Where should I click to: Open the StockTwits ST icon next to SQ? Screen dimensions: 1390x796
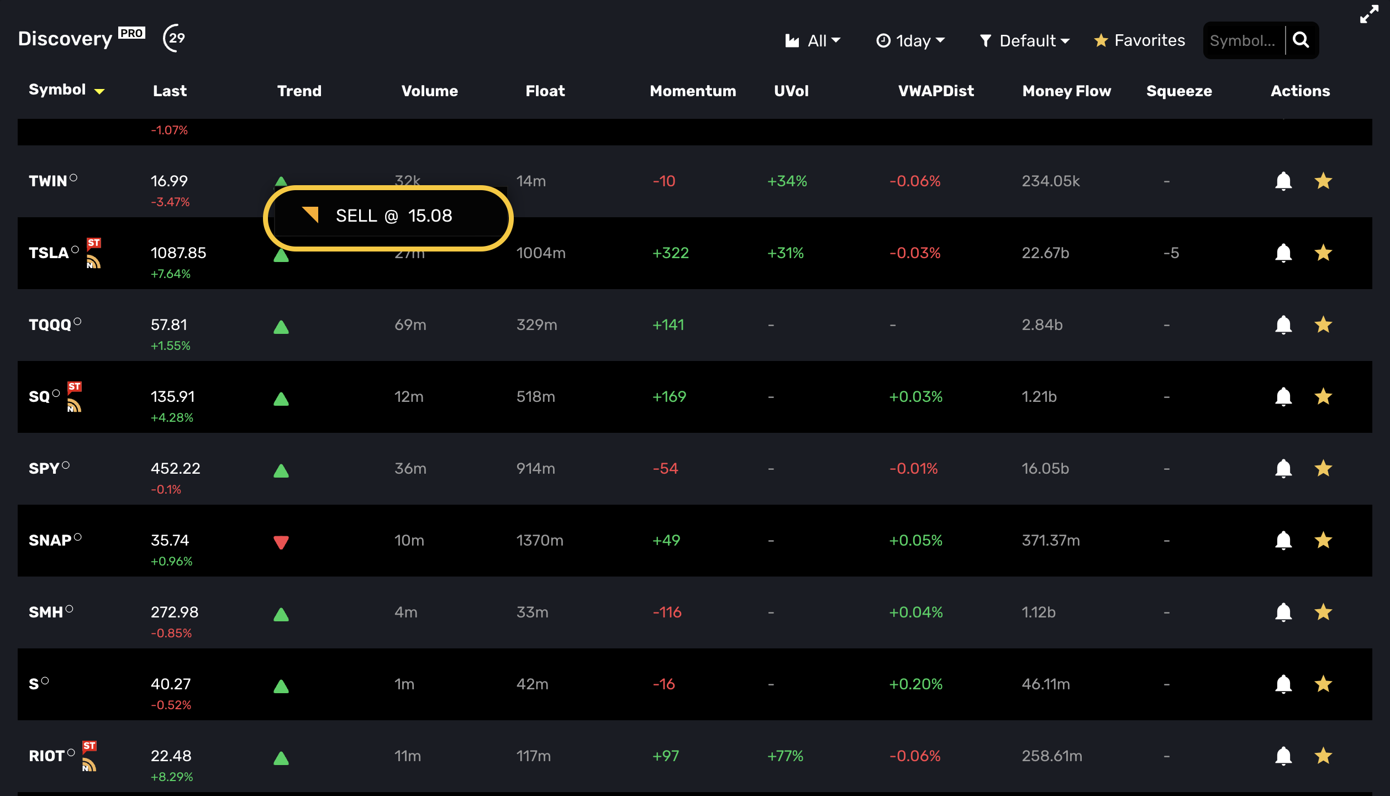75,386
